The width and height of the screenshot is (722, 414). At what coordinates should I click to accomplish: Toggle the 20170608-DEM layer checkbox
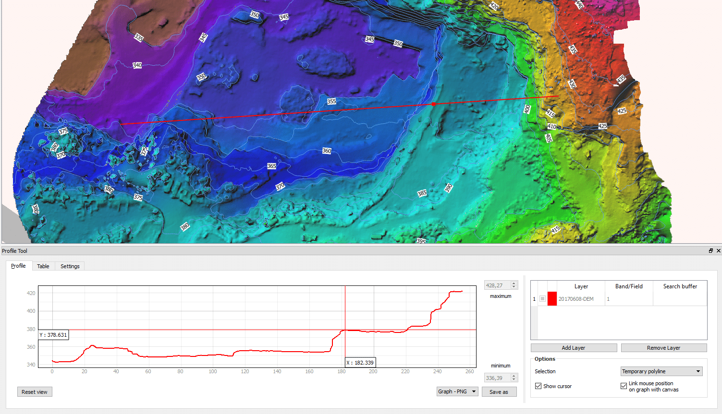pos(542,299)
